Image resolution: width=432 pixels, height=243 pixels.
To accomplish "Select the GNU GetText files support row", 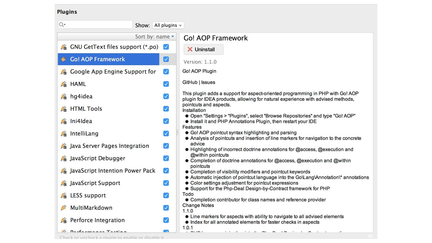I will click(117, 47).
